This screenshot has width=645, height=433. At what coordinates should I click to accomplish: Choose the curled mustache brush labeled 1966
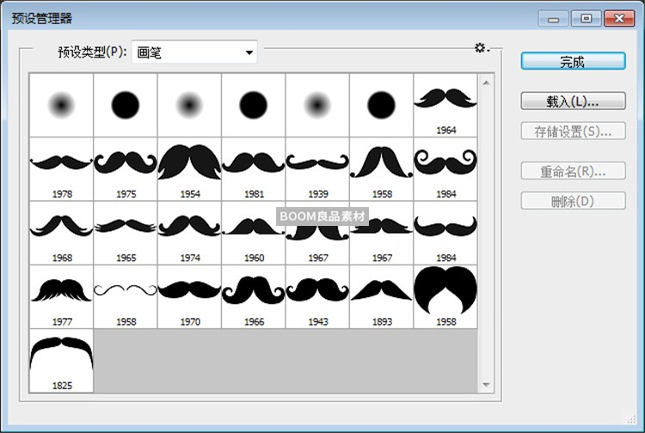[x=253, y=296]
